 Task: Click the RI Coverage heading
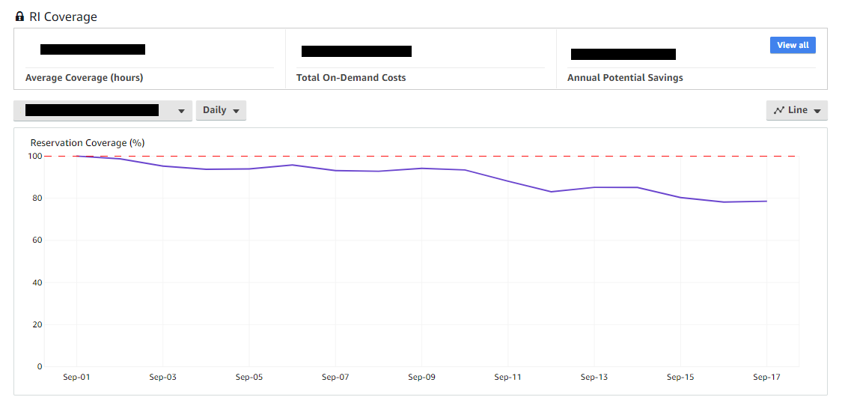(63, 16)
